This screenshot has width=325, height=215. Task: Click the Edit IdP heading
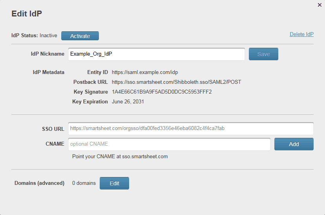27,14
